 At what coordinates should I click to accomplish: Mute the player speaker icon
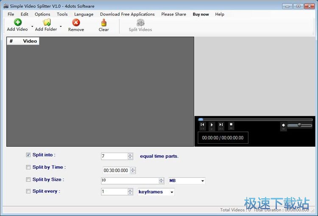283,125
